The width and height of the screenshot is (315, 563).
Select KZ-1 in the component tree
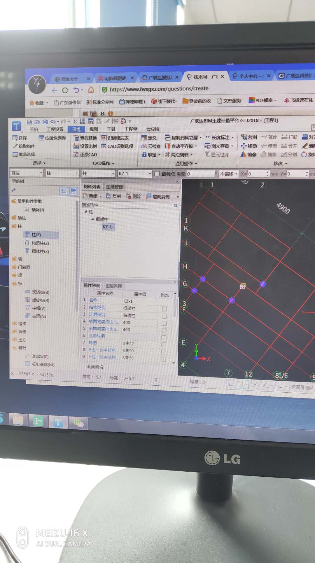[x=107, y=227]
